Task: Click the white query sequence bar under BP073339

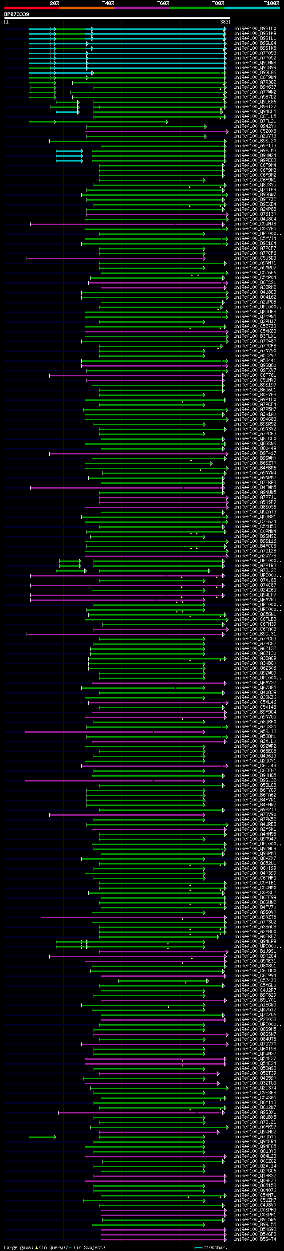Action: click(117, 19)
